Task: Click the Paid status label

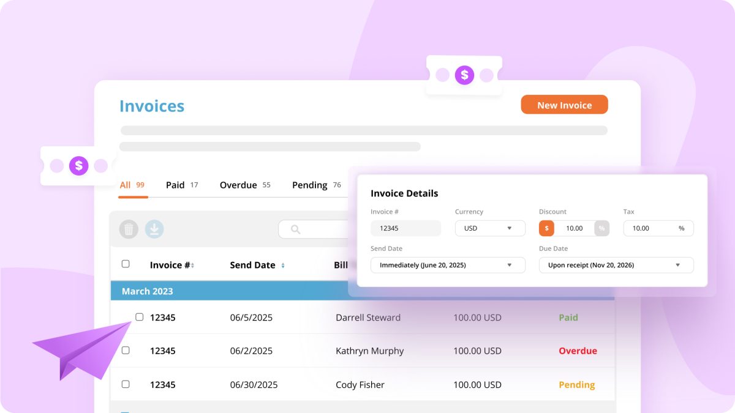Action: click(568, 318)
